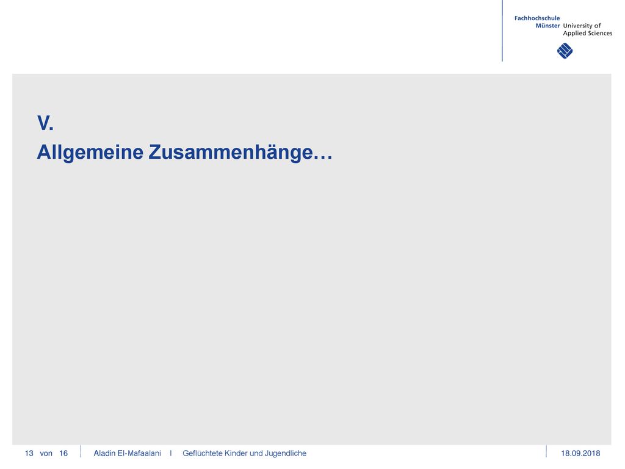Click author name 'Aladin El-Mafaalani'
Screen dimensions: 625x469
click(x=127, y=454)
